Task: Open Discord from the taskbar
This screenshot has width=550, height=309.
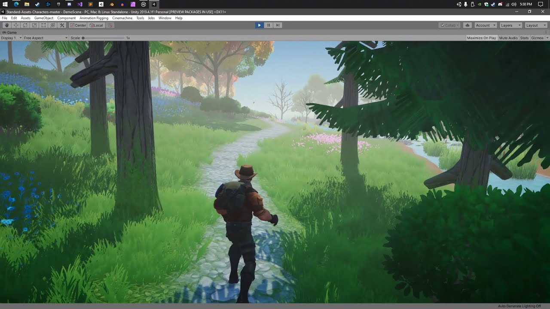Action: click(69, 4)
